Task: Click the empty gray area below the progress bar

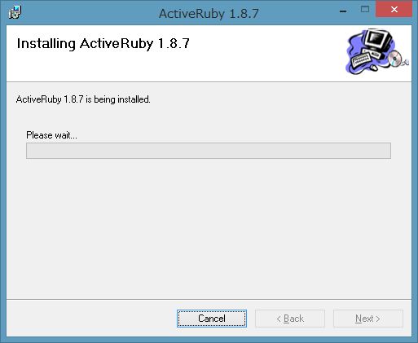Action: [x=209, y=228]
